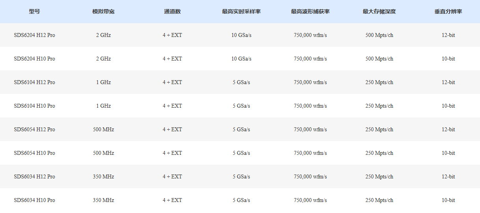Click the 350 MHz cell for SDS6034 H10 Pro
The height and width of the screenshot is (213, 480).
point(103,200)
